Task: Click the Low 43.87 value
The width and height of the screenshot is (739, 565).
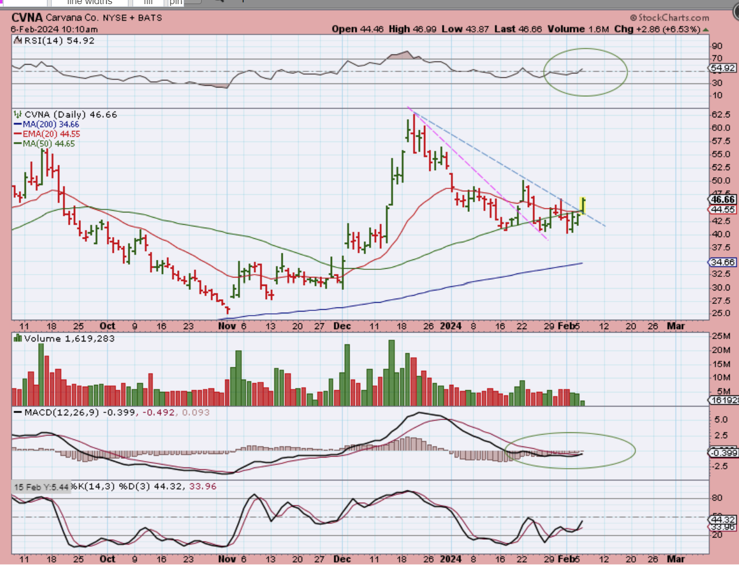Action: point(465,29)
